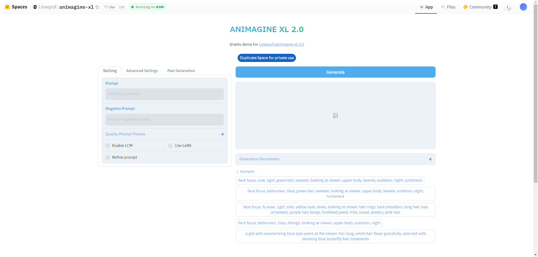
Task: Click the Linaqruf author name link
Action: point(47,7)
